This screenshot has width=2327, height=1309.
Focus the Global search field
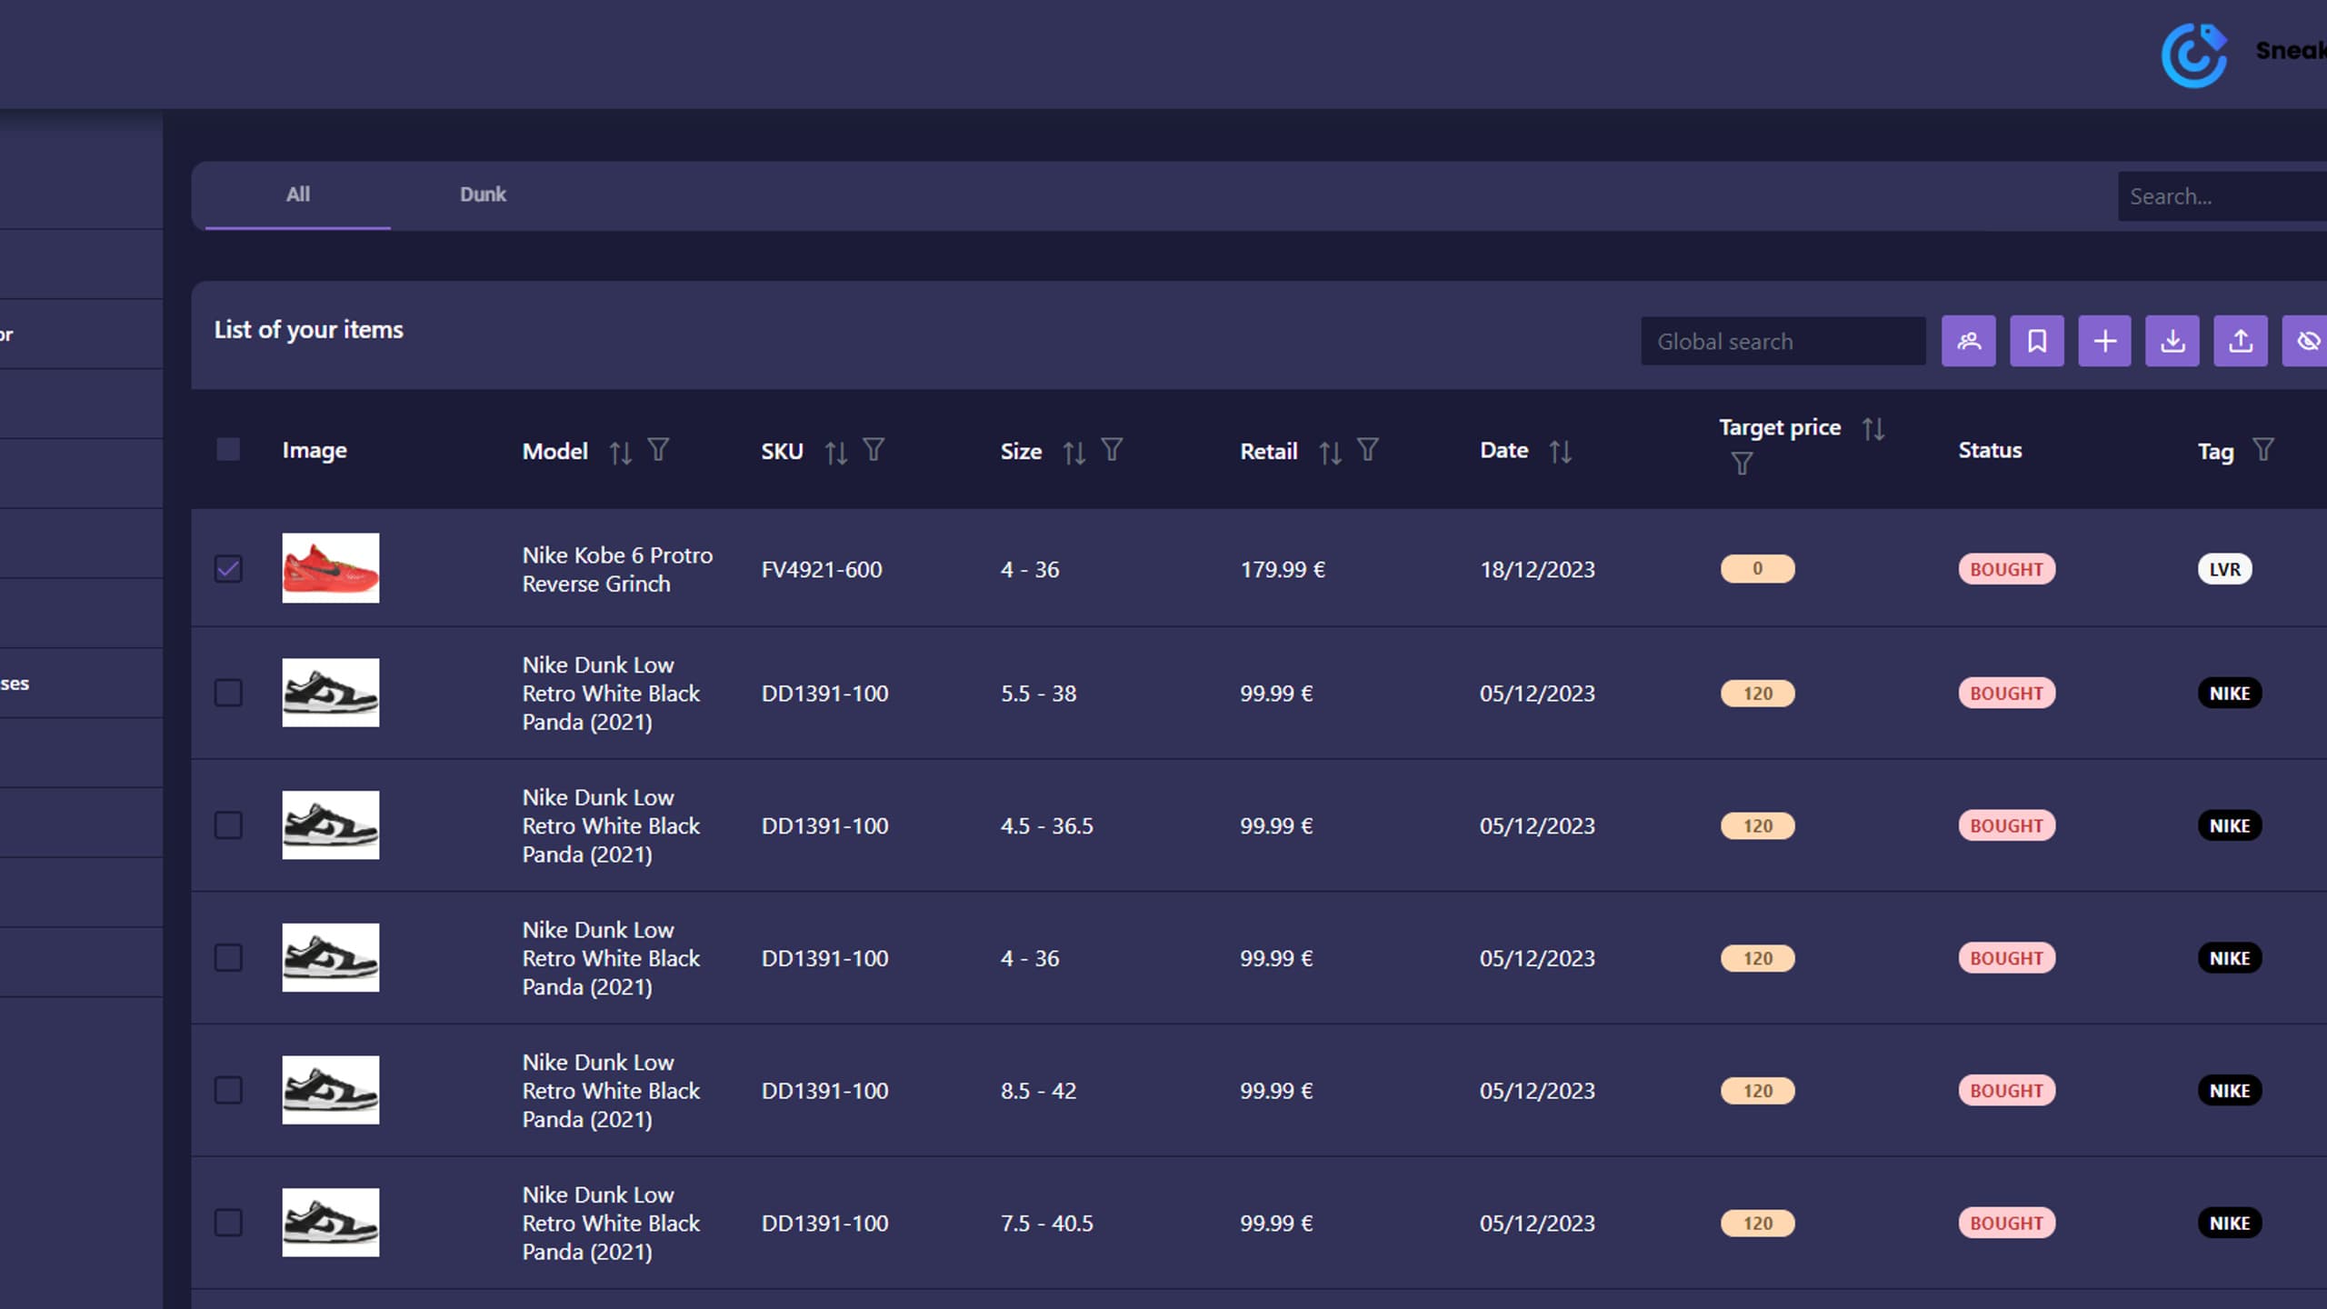pyautogui.click(x=1783, y=341)
